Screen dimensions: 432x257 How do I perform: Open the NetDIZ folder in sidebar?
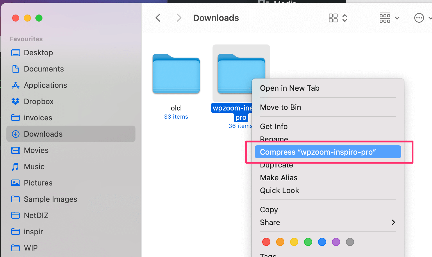tap(36, 215)
